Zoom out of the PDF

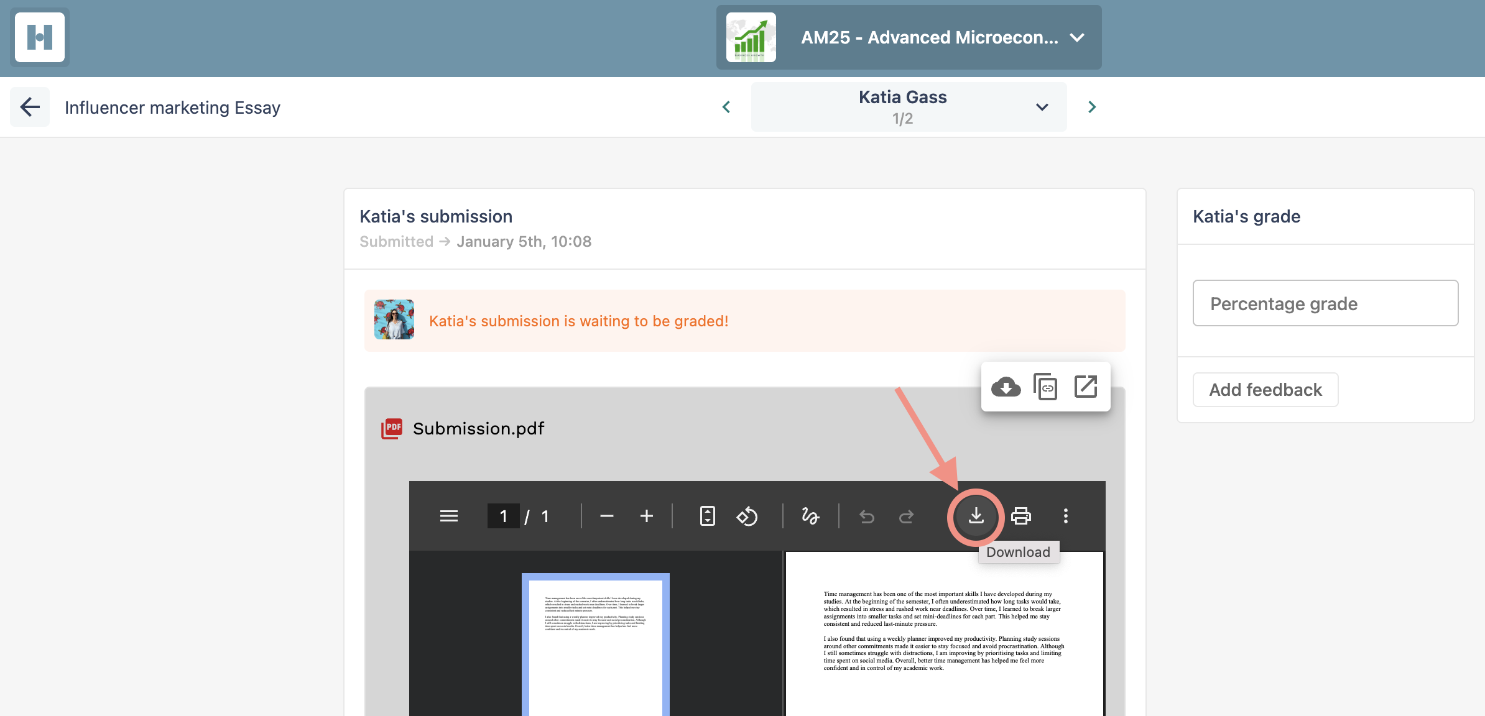(x=607, y=516)
